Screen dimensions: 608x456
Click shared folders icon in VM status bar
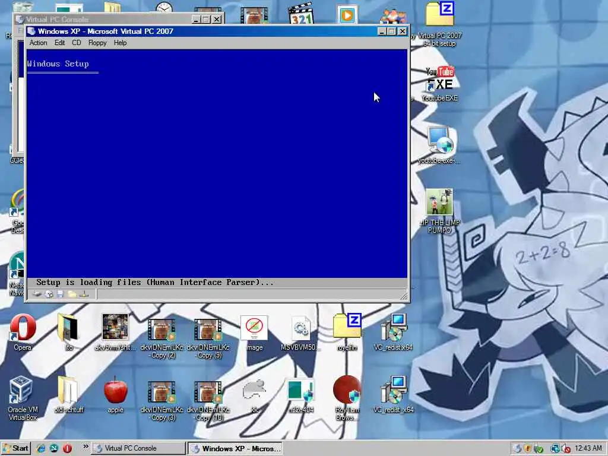pyautogui.click(x=72, y=294)
